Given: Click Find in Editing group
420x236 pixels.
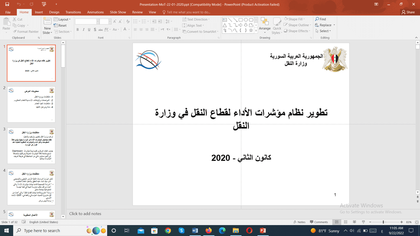Looking at the screenshot, I should [321, 19].
